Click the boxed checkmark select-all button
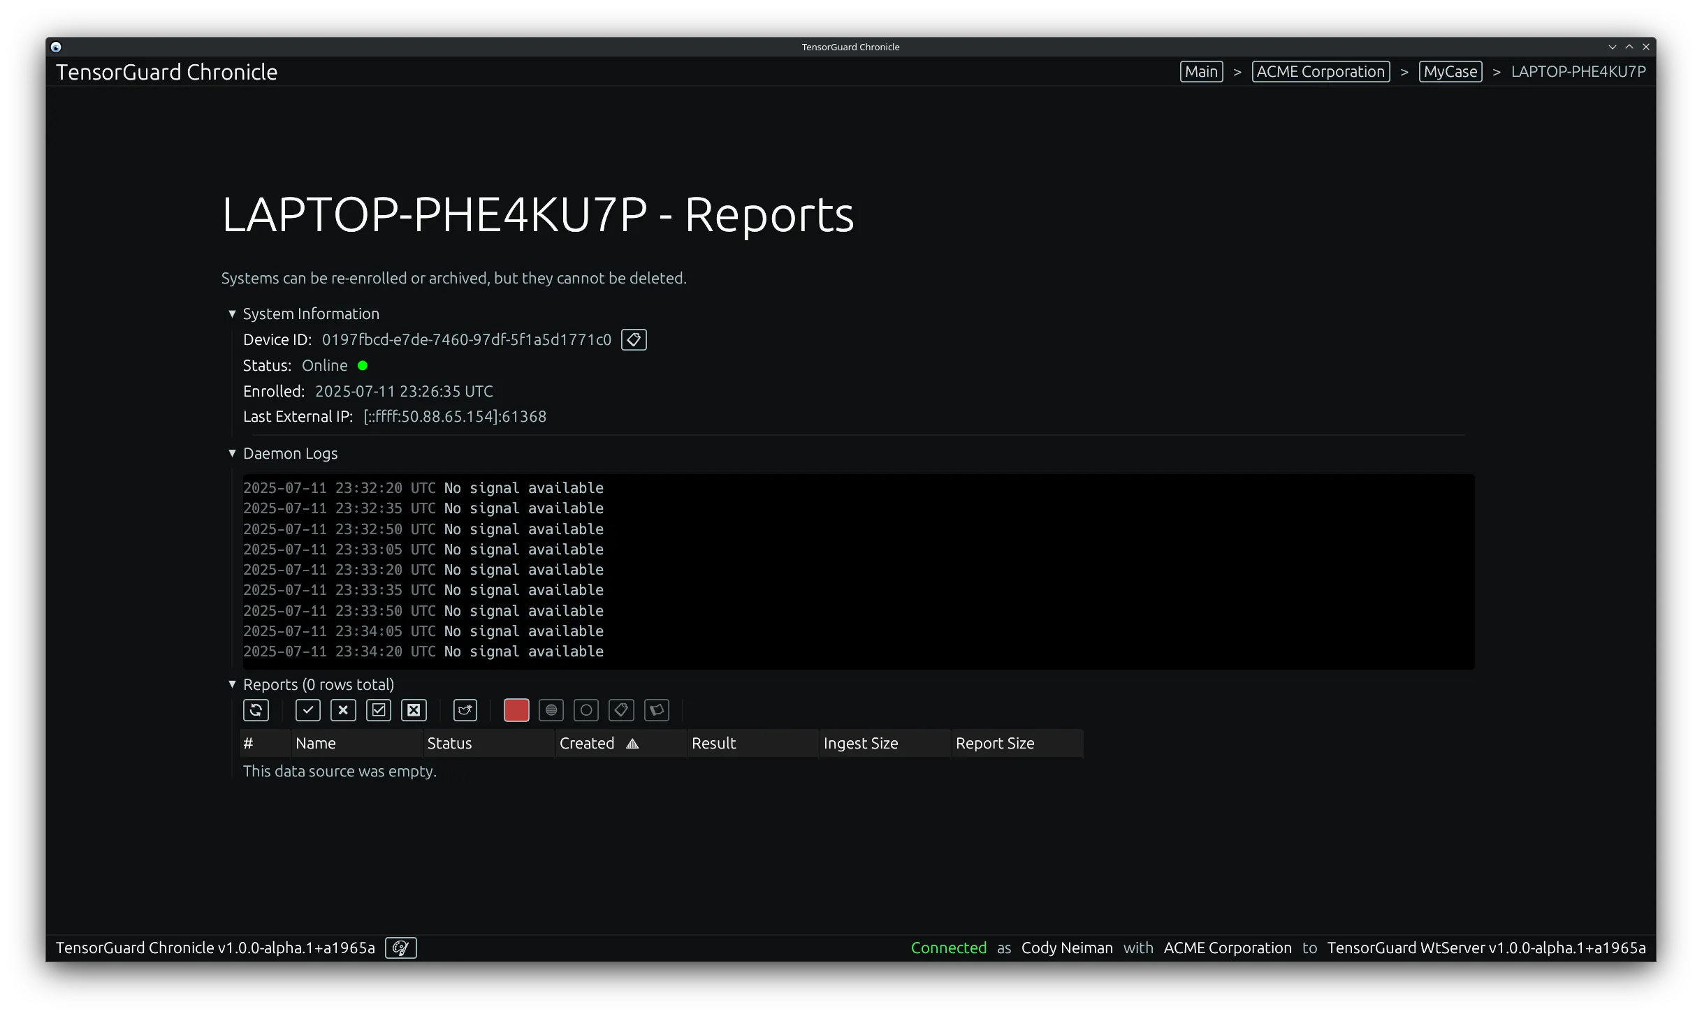This screenshot has width=1702, height=1016. [379, 710]
